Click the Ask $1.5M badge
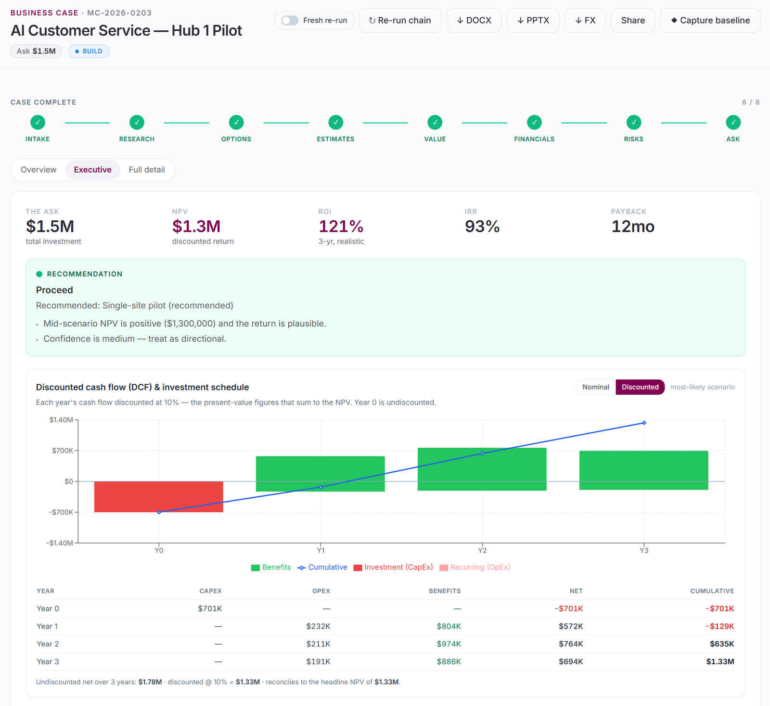 (x=36, y=51)
